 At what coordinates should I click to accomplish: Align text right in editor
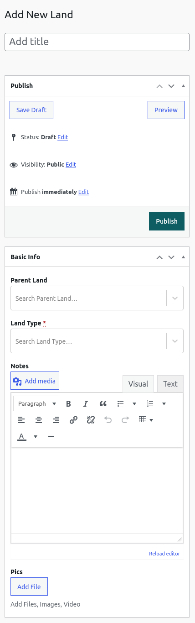click(56, 420)
